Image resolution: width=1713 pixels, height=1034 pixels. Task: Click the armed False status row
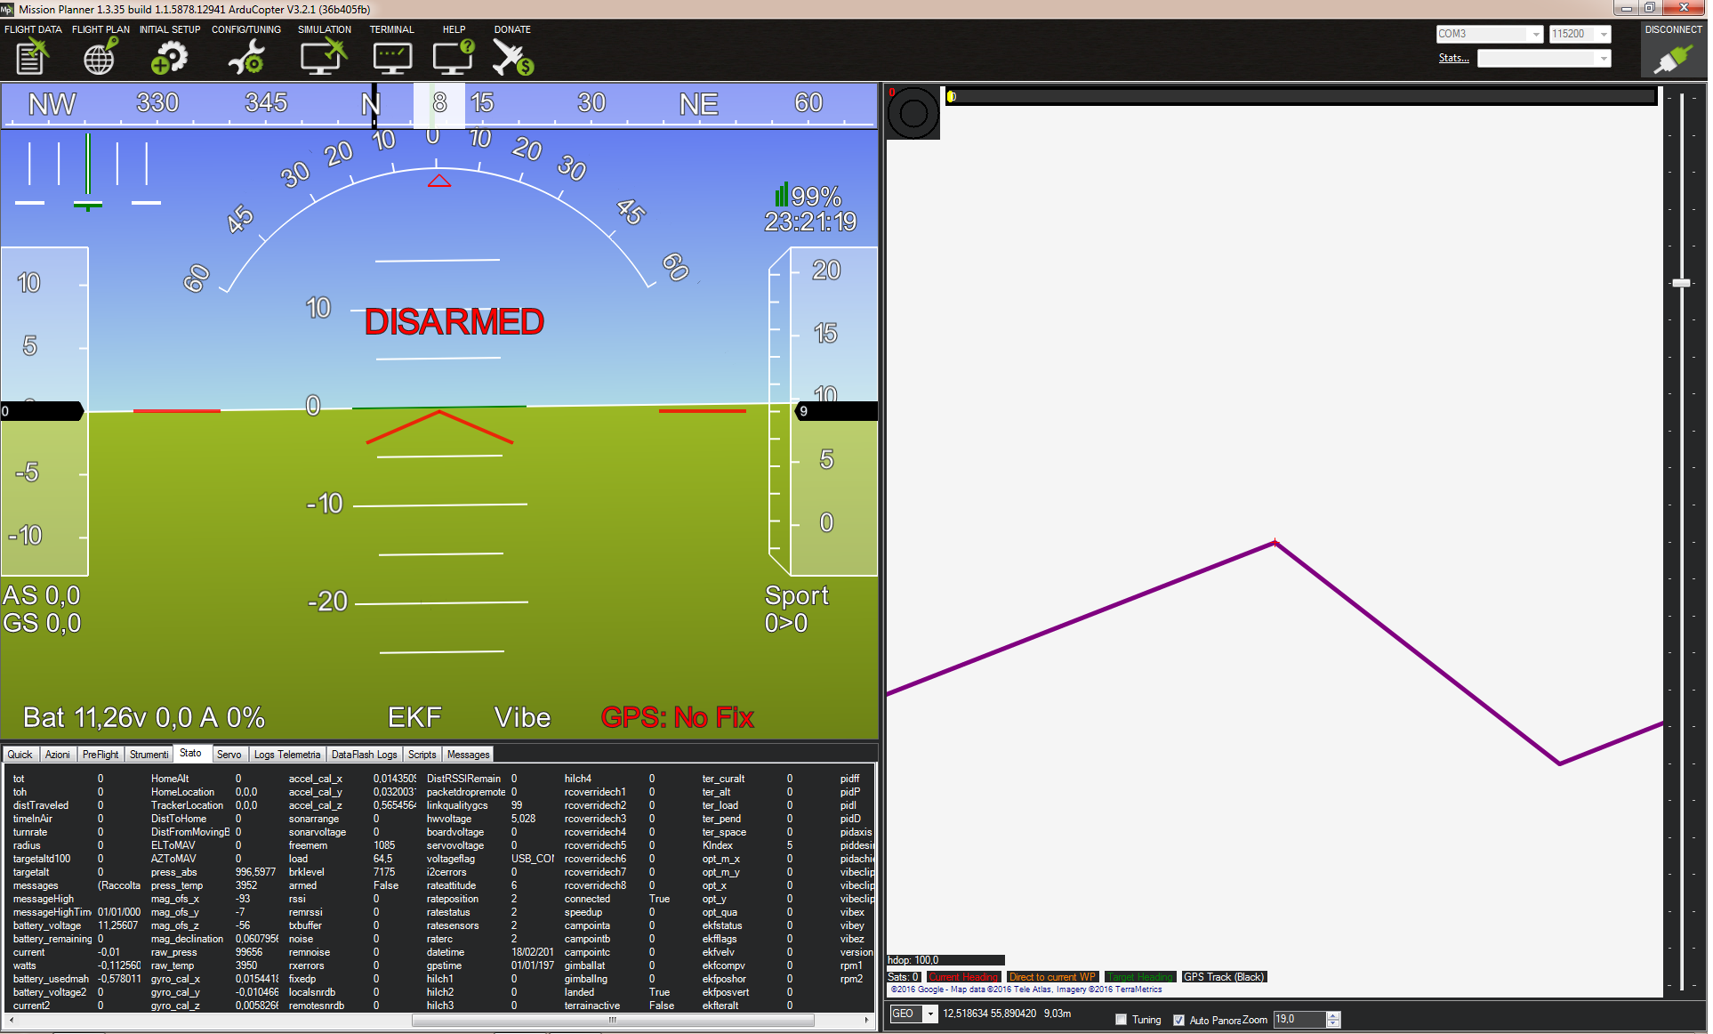[343, 885]
